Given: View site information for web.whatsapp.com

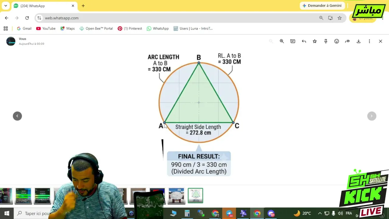Looking at the screenshot, I should coord(39,18).
